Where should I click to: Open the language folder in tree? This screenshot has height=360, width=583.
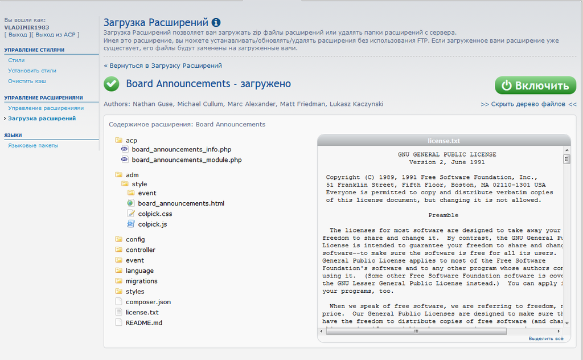tap(139, 271)
